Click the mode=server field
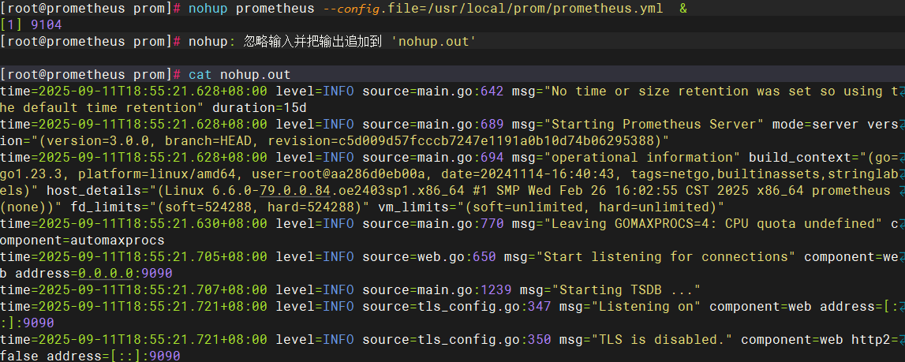 coord(816,124)
